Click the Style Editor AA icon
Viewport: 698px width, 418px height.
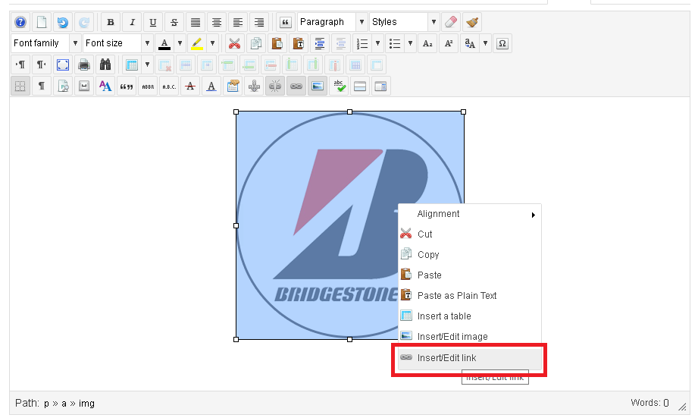point(105,86)
